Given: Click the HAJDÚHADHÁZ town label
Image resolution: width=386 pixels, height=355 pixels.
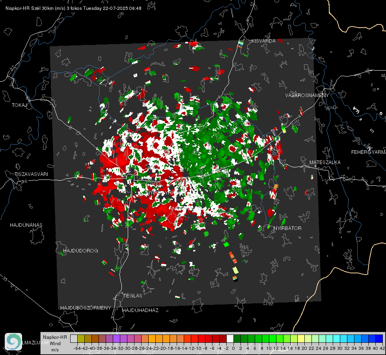Looking at the screenshot, I should [140, 310].
